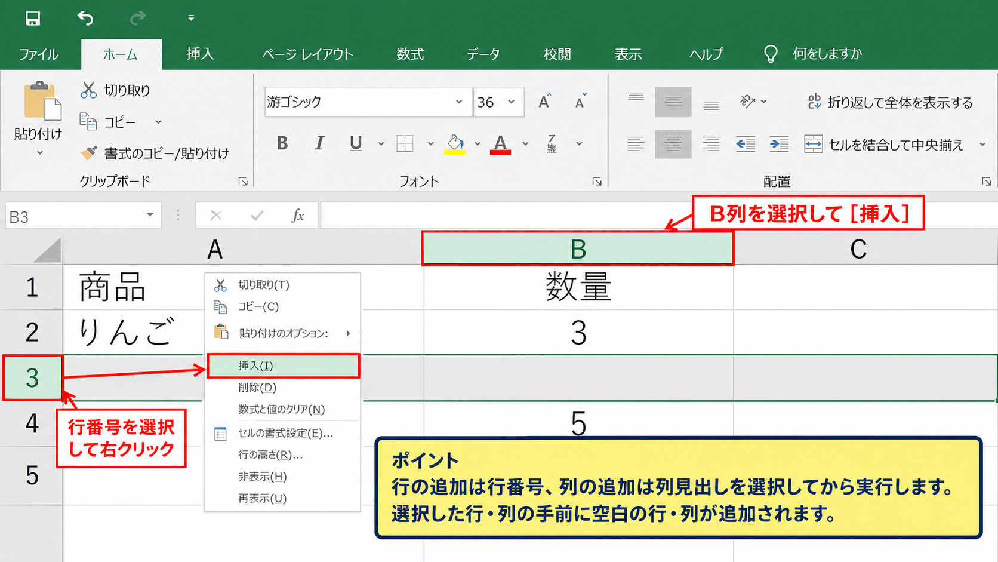Open the 游ゴシック font name dropdown
Screen dimensions: 998x562
(x=458, y=102)
